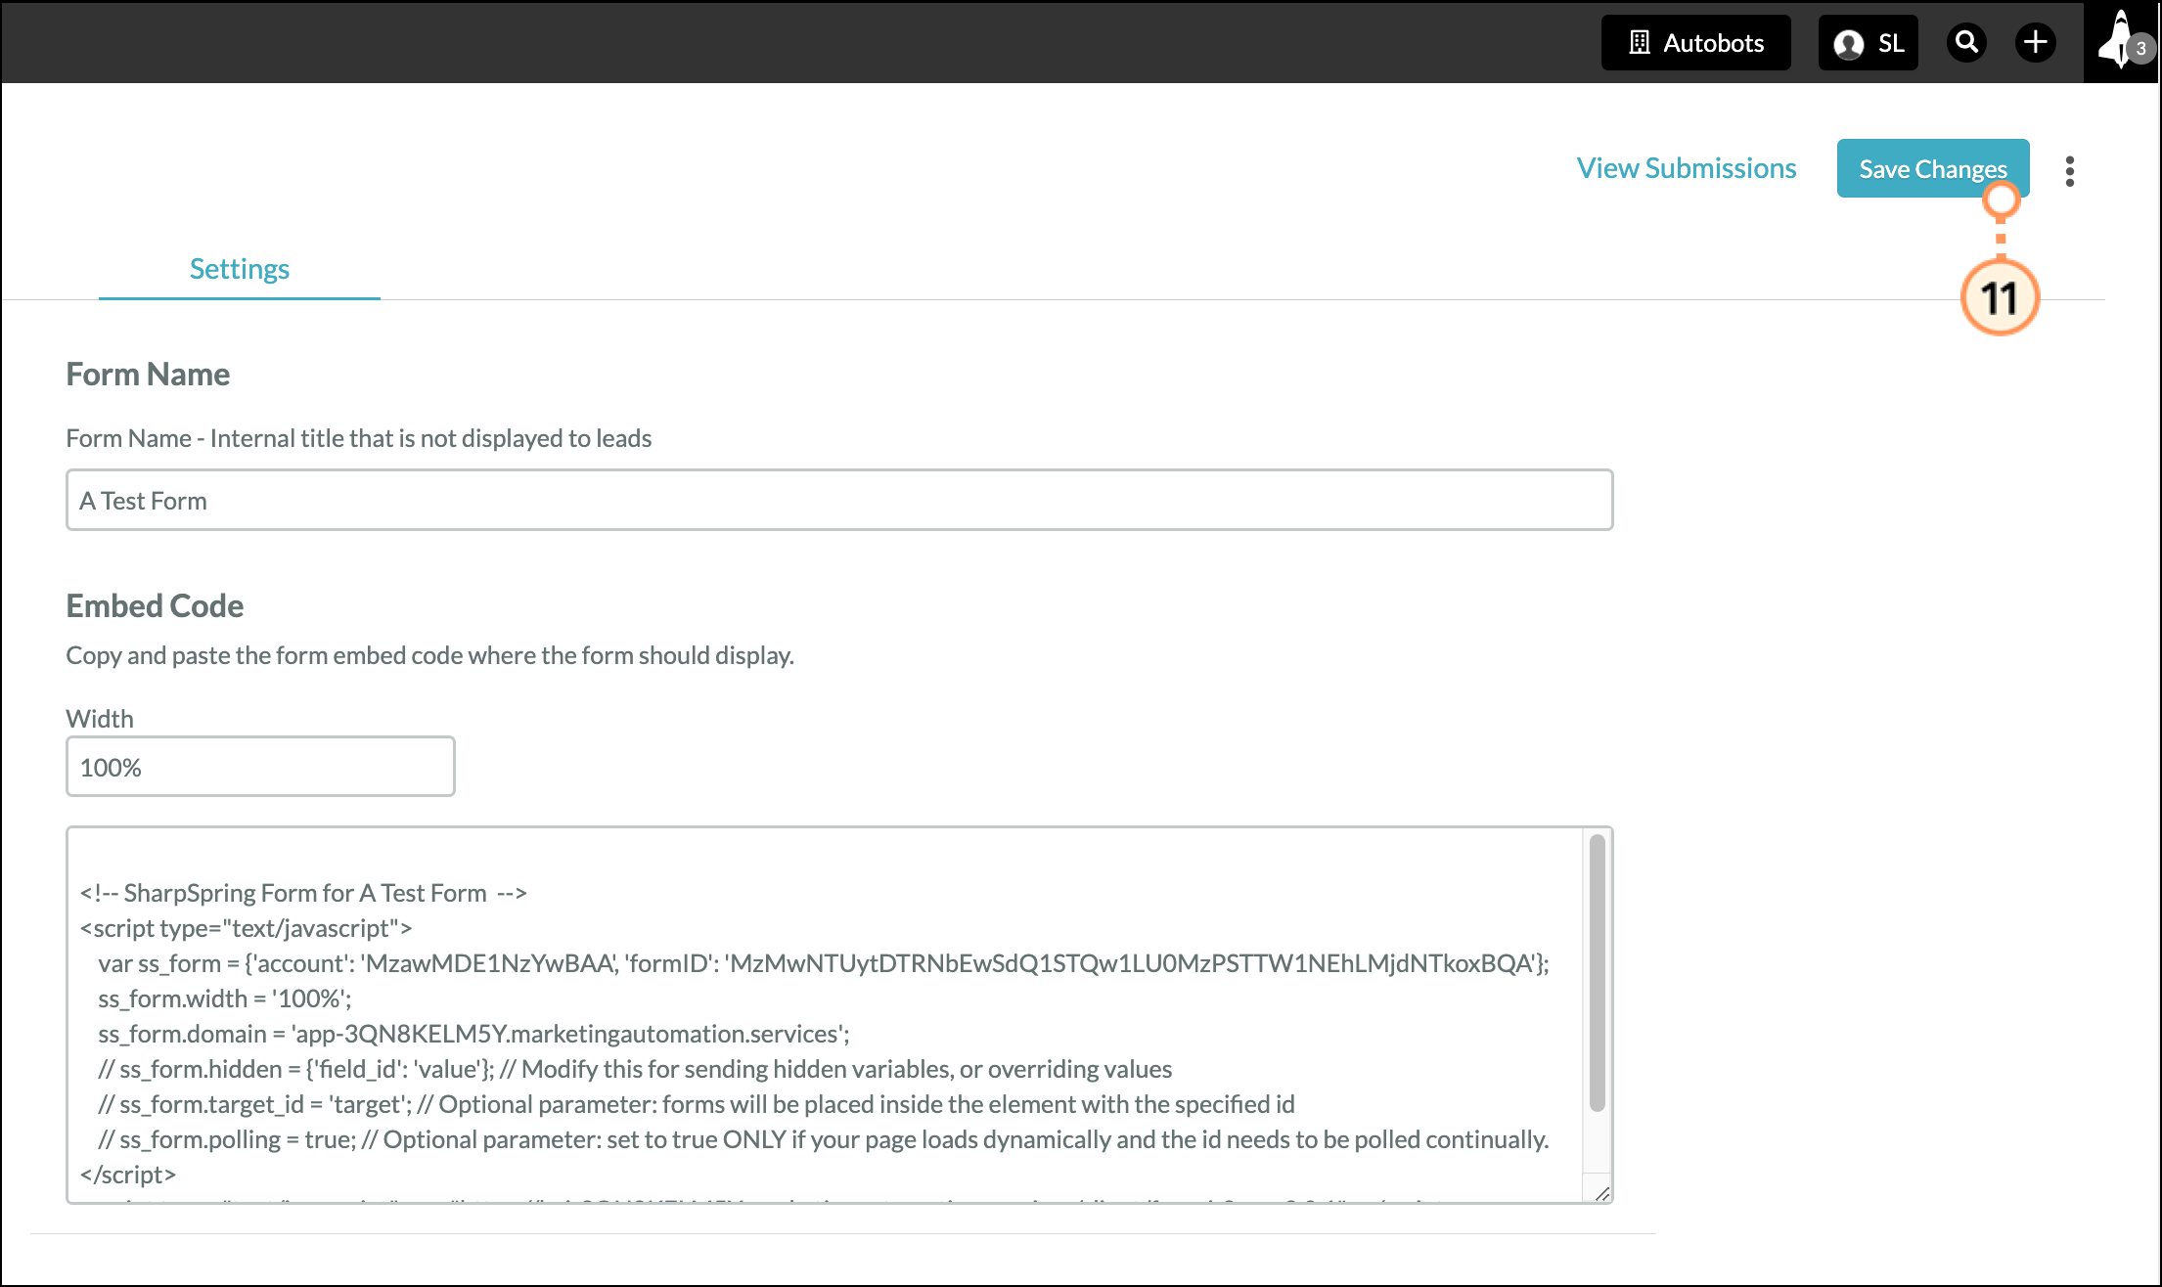Open the three-dot more options menu
The height and width of the screenshot is (1287, 2162).
[x=2069, y=171]
